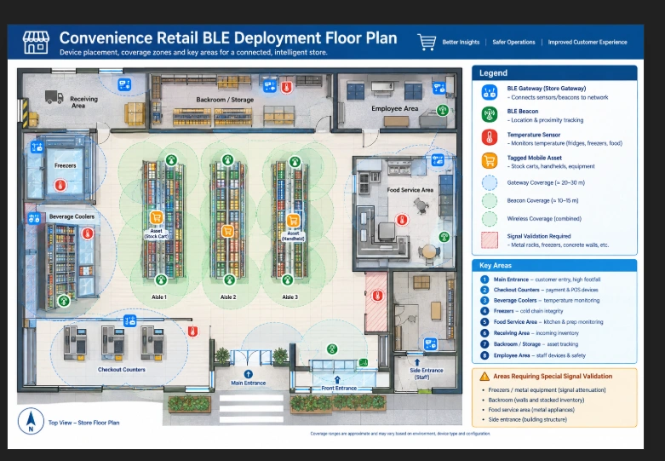Click the Stock Cart asset icon in Aisle 1
This screenshot has width=665, height=461.
click(156, 217)
